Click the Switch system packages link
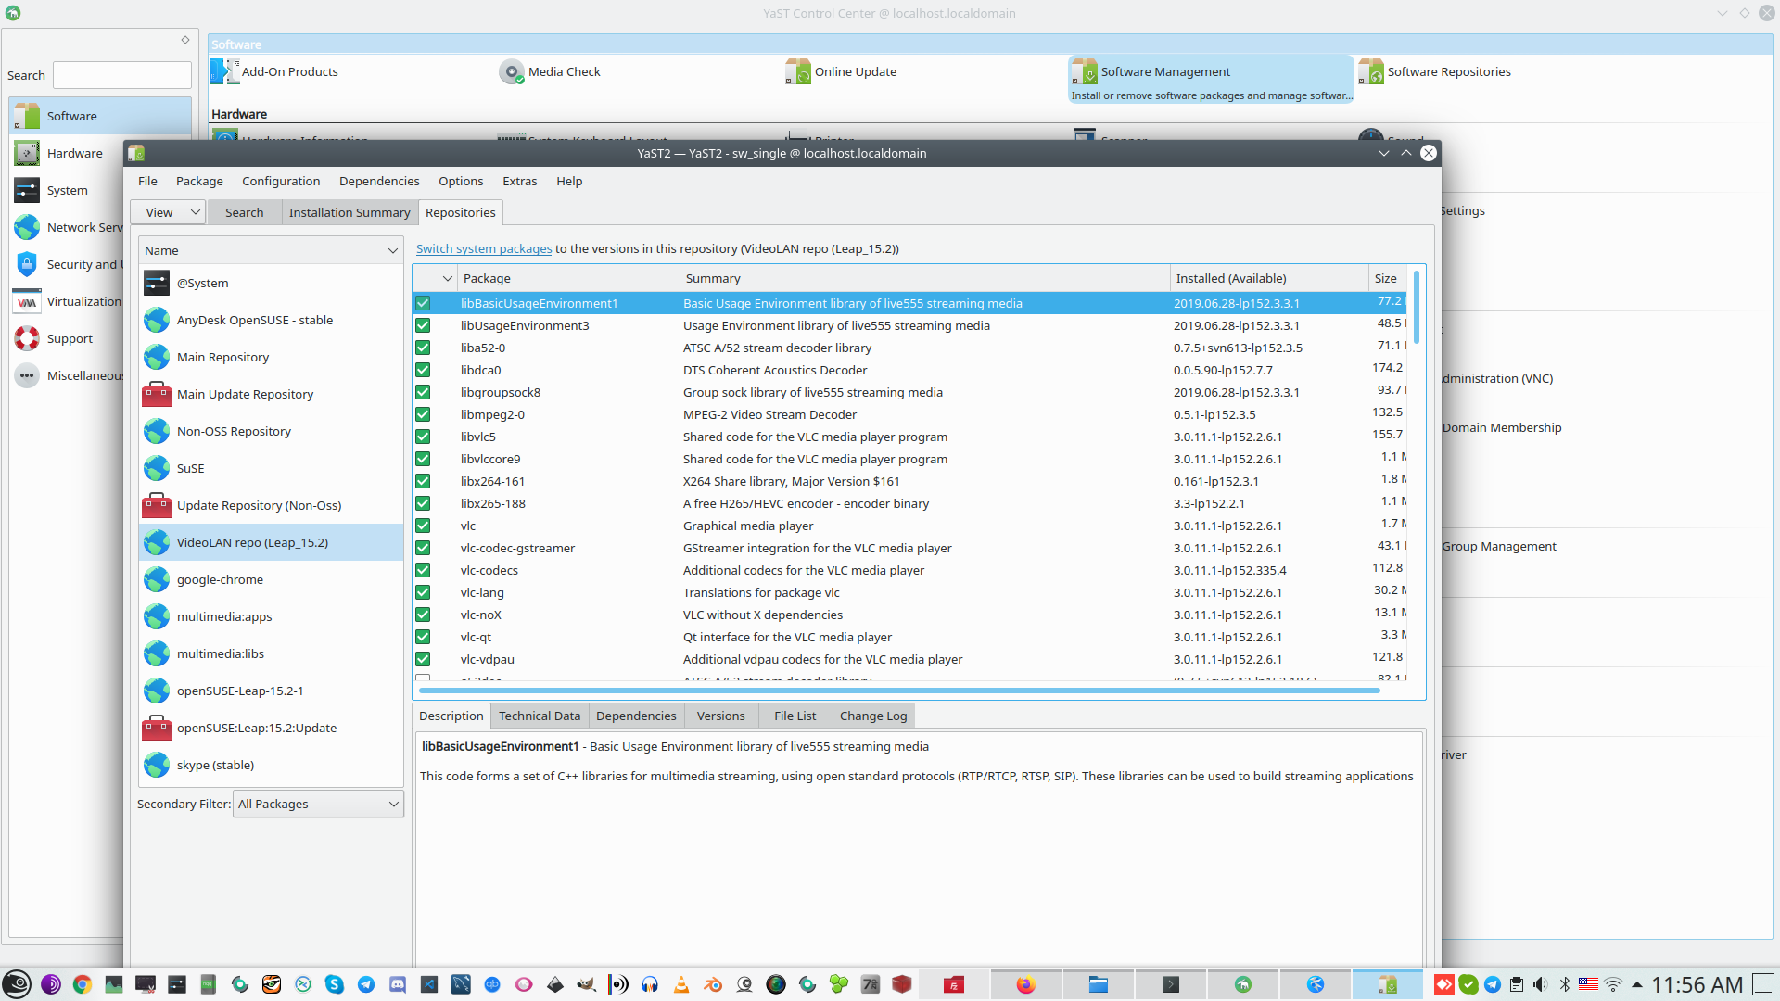The image size is (1780, 1001). [483, 249]
